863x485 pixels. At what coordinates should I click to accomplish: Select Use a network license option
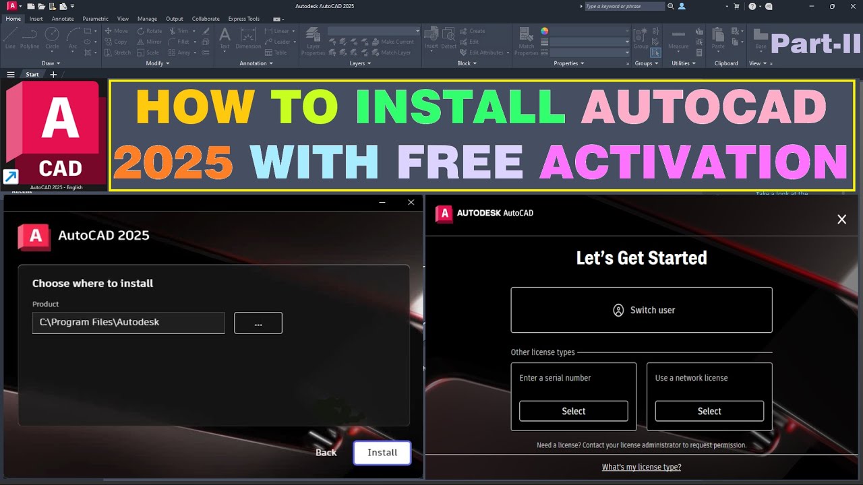point(709,411)
